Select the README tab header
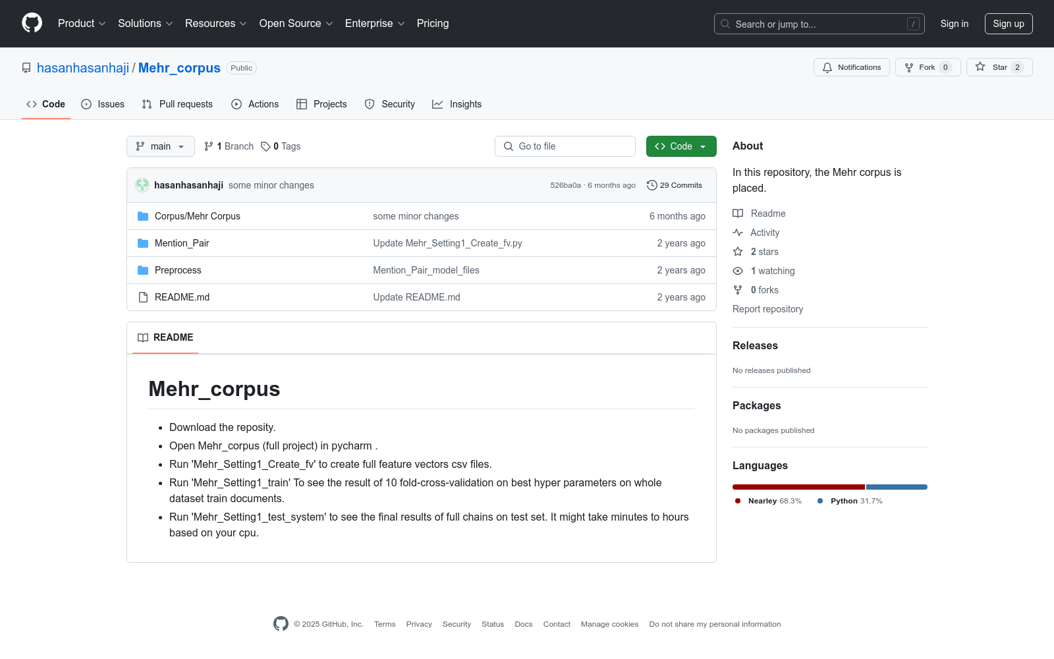This screenshot has height=659, width=1054. point(165,337)
